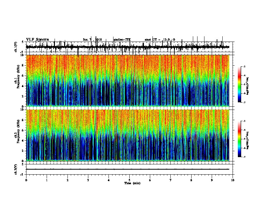
Task: Click the "5" tick on the time axis
Action: 129,180
